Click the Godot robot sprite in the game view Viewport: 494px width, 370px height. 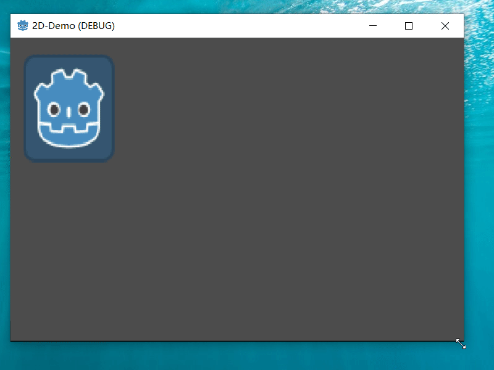pyautogui.click(x=69, y=109)
